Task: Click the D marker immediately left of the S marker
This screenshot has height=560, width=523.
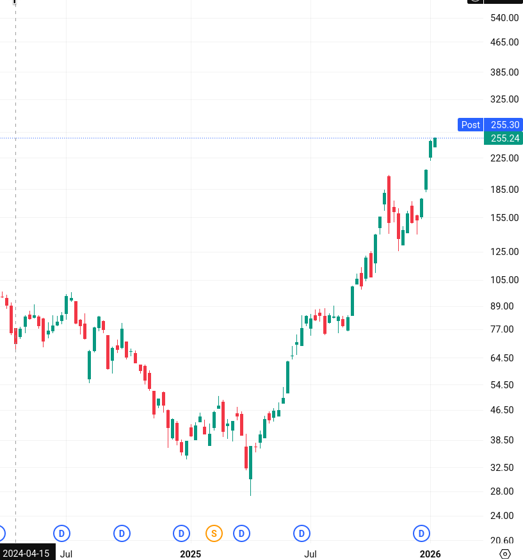Action: click(182, 533)
